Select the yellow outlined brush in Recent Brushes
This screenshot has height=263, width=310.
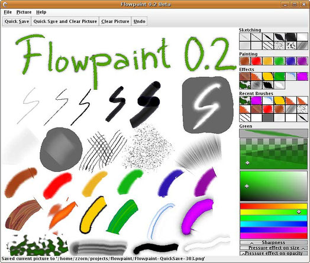coord(279,100)
